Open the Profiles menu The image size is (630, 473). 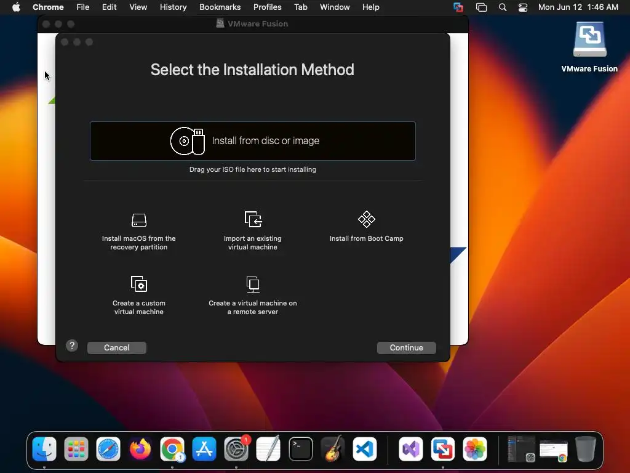tap(267, 7)
